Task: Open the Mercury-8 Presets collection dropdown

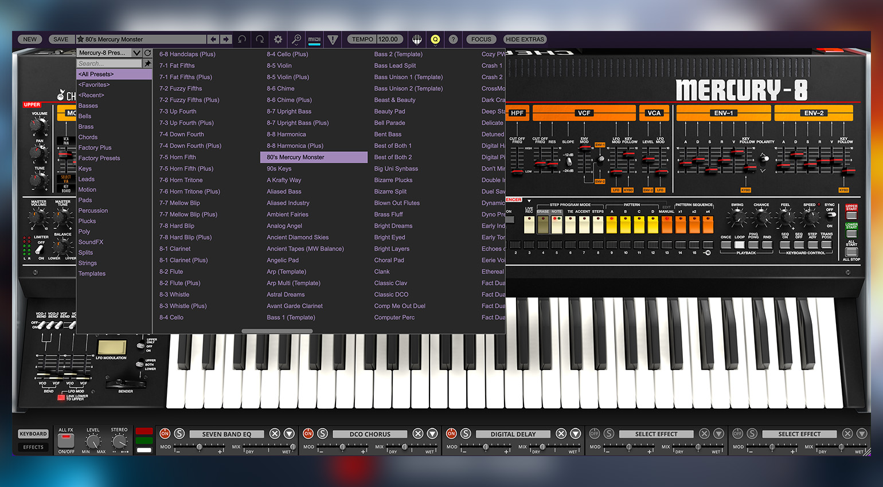Action: pyautogui.click(x=136, y=53)
